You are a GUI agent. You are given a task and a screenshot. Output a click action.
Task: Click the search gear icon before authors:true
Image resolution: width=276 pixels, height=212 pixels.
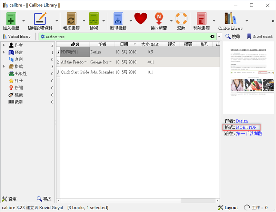[42, 37]
